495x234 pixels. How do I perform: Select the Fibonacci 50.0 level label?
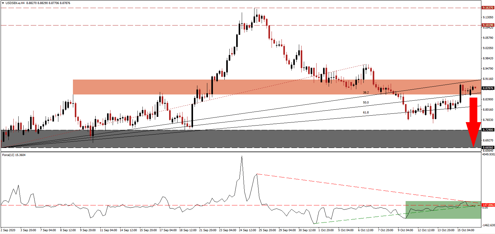click(x=366, y=103)
